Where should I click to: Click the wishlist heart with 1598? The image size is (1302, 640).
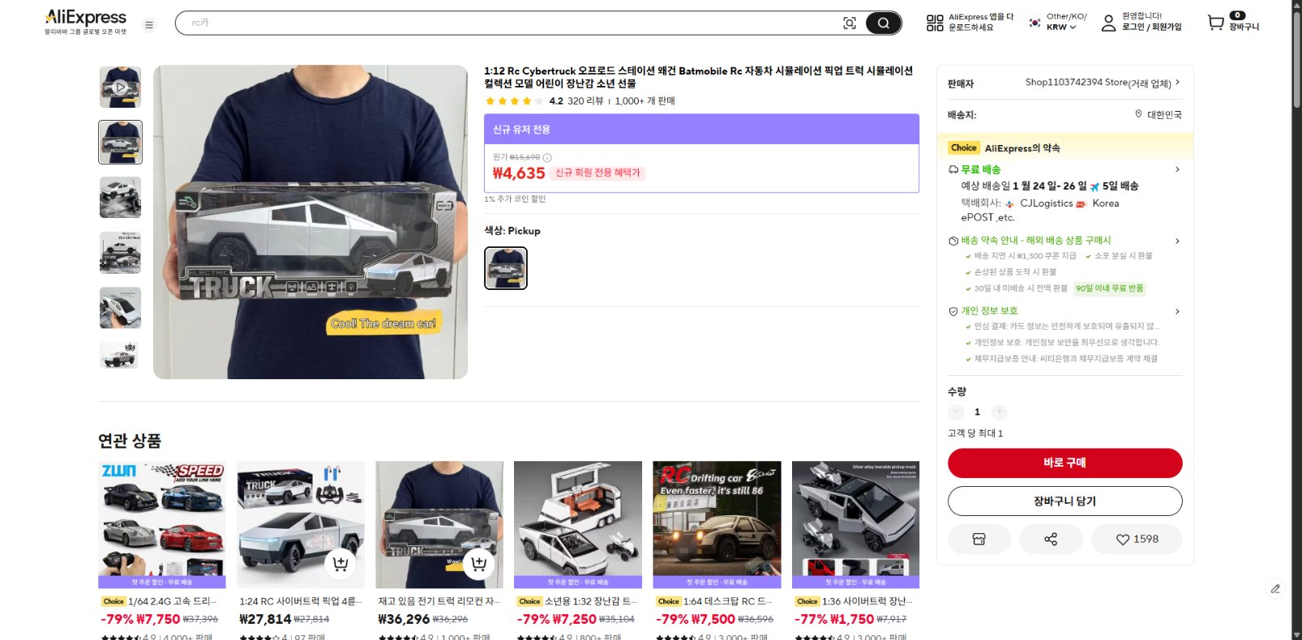[x=1137, y=539]
